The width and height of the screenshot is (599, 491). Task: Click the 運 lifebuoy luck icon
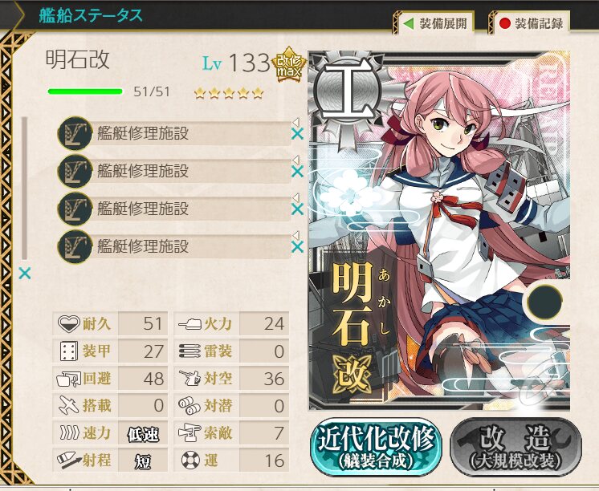[x=190, y=460]
